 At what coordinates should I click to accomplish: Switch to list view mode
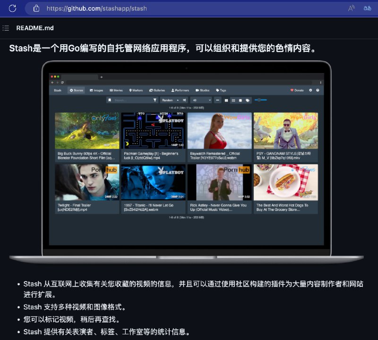[233, 100]
